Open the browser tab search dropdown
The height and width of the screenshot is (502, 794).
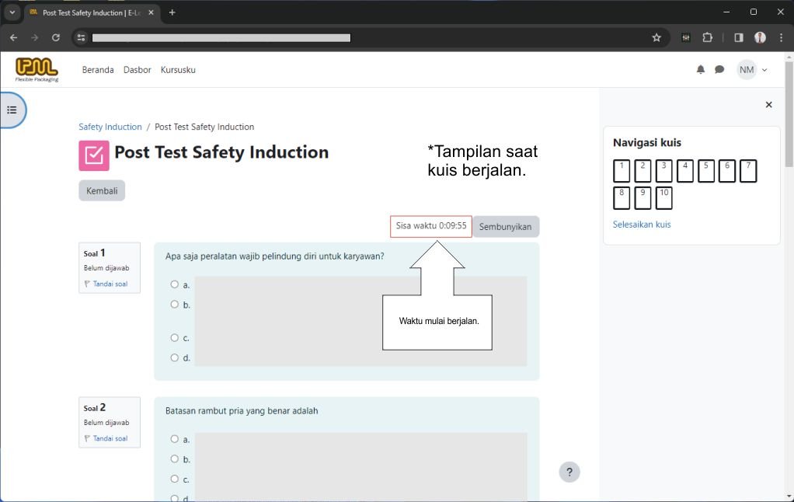coord(12,12)
